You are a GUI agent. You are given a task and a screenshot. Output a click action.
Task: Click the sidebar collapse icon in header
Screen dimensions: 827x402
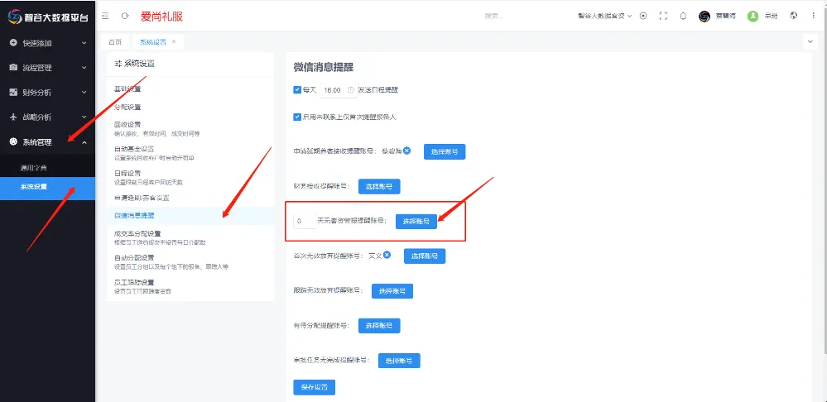coord(106,16)
